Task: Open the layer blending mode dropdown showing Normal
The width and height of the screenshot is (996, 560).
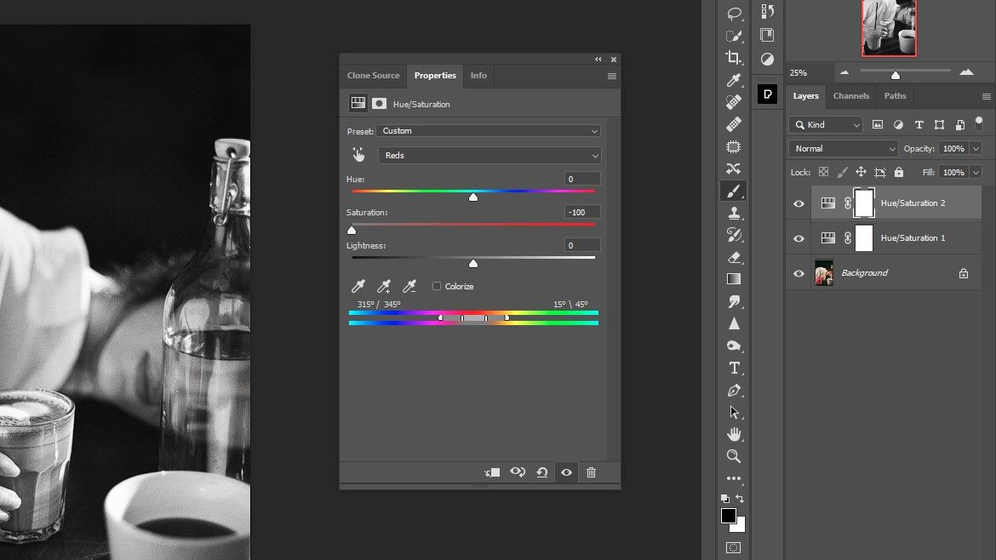Action: coord(842,148)
